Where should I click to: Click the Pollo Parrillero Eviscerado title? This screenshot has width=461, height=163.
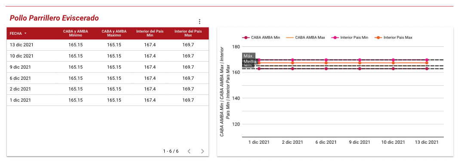[54, 18]
